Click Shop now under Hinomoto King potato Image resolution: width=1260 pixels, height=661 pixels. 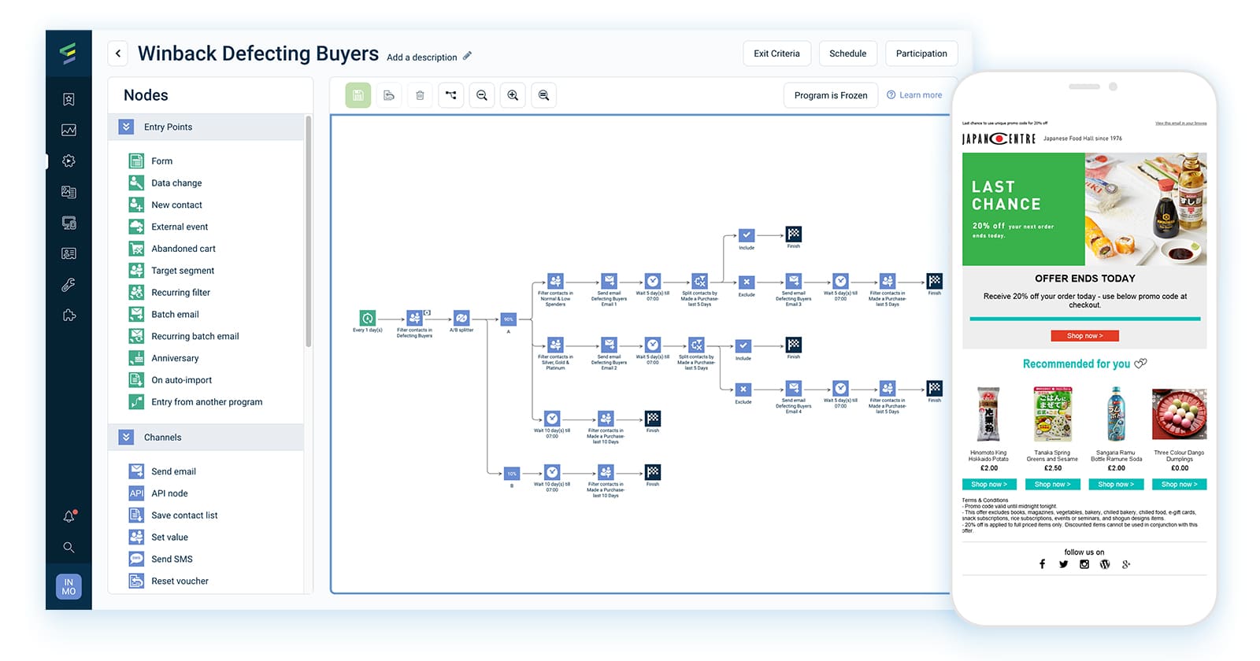coord(989,484)
